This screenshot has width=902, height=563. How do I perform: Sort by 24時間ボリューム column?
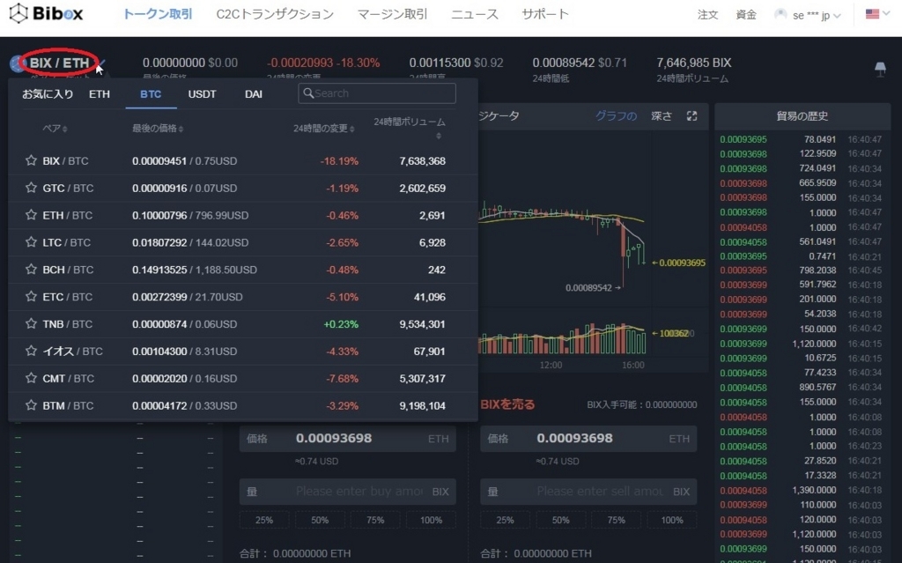click(410, 128)
